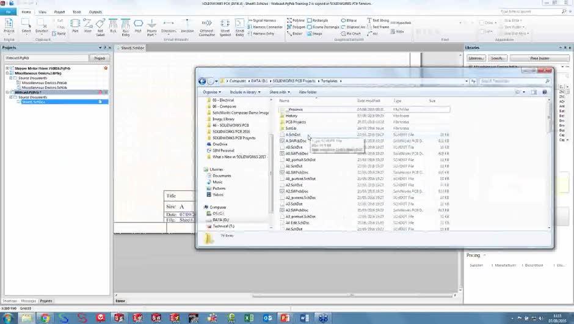Click the Search button in Libraries panel

coord(498,58)
